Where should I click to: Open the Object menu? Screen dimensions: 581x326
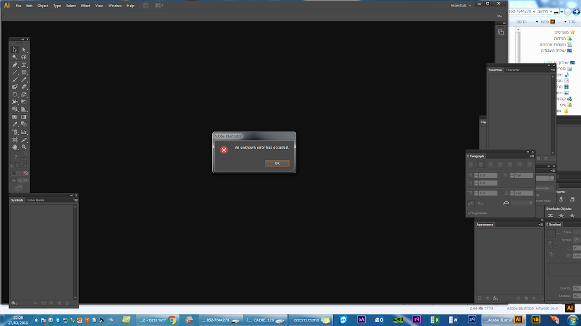coord(42,6)
